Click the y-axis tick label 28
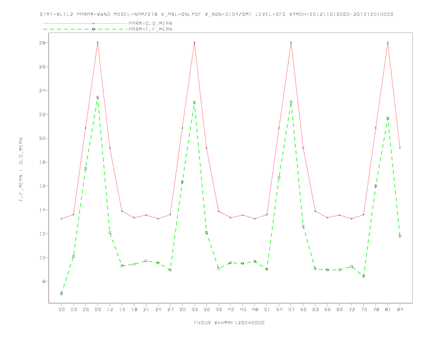This screenshot has width=436, height=337. click(x=42, y=43)
